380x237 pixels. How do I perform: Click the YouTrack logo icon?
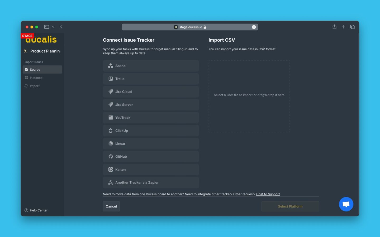pos(111,118)
